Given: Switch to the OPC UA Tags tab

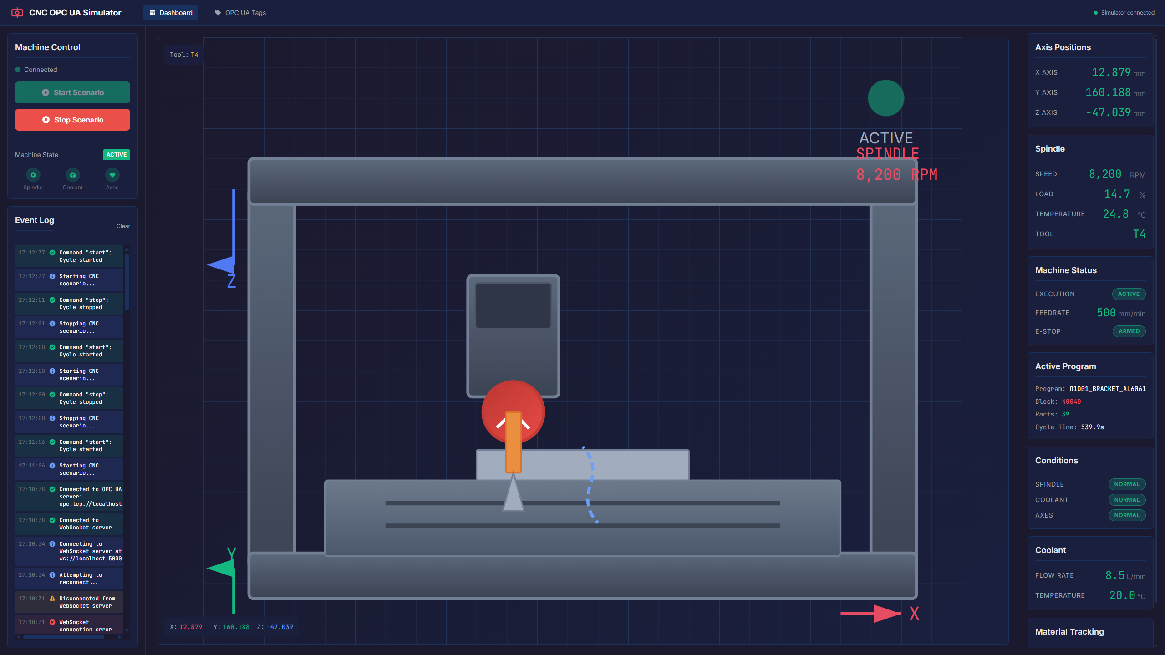Looking at the screenshot, I should point(244,12).
